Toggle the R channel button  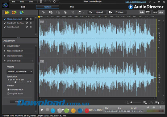42,61
